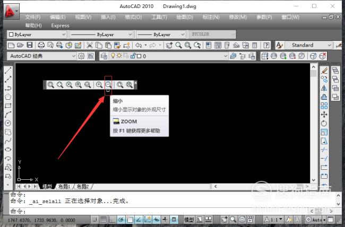
Task: Click the Clean Screen button in status bar
Action: tap(330, 219)
